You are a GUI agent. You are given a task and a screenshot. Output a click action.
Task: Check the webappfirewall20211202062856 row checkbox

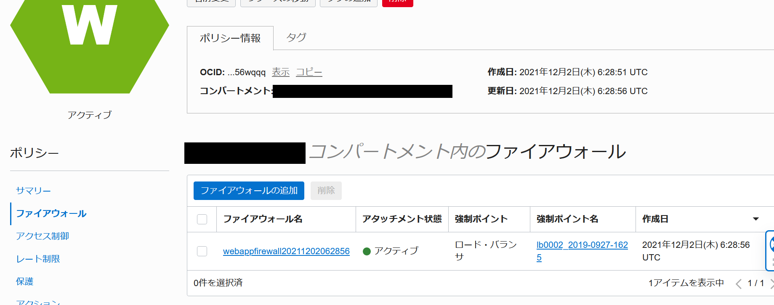202,251
